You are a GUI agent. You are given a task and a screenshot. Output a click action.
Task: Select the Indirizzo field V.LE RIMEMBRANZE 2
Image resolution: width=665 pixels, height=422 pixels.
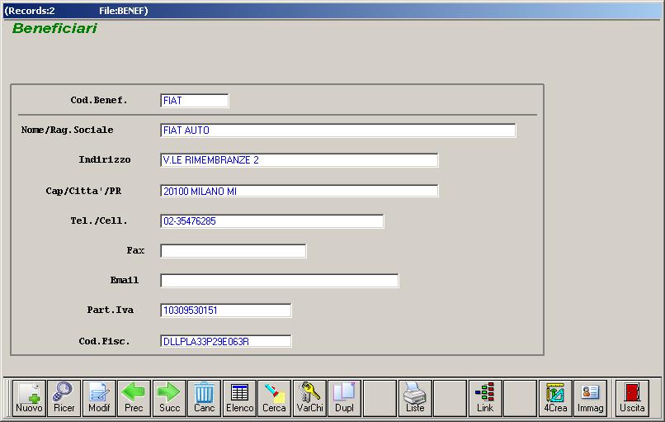coord(299,160)
